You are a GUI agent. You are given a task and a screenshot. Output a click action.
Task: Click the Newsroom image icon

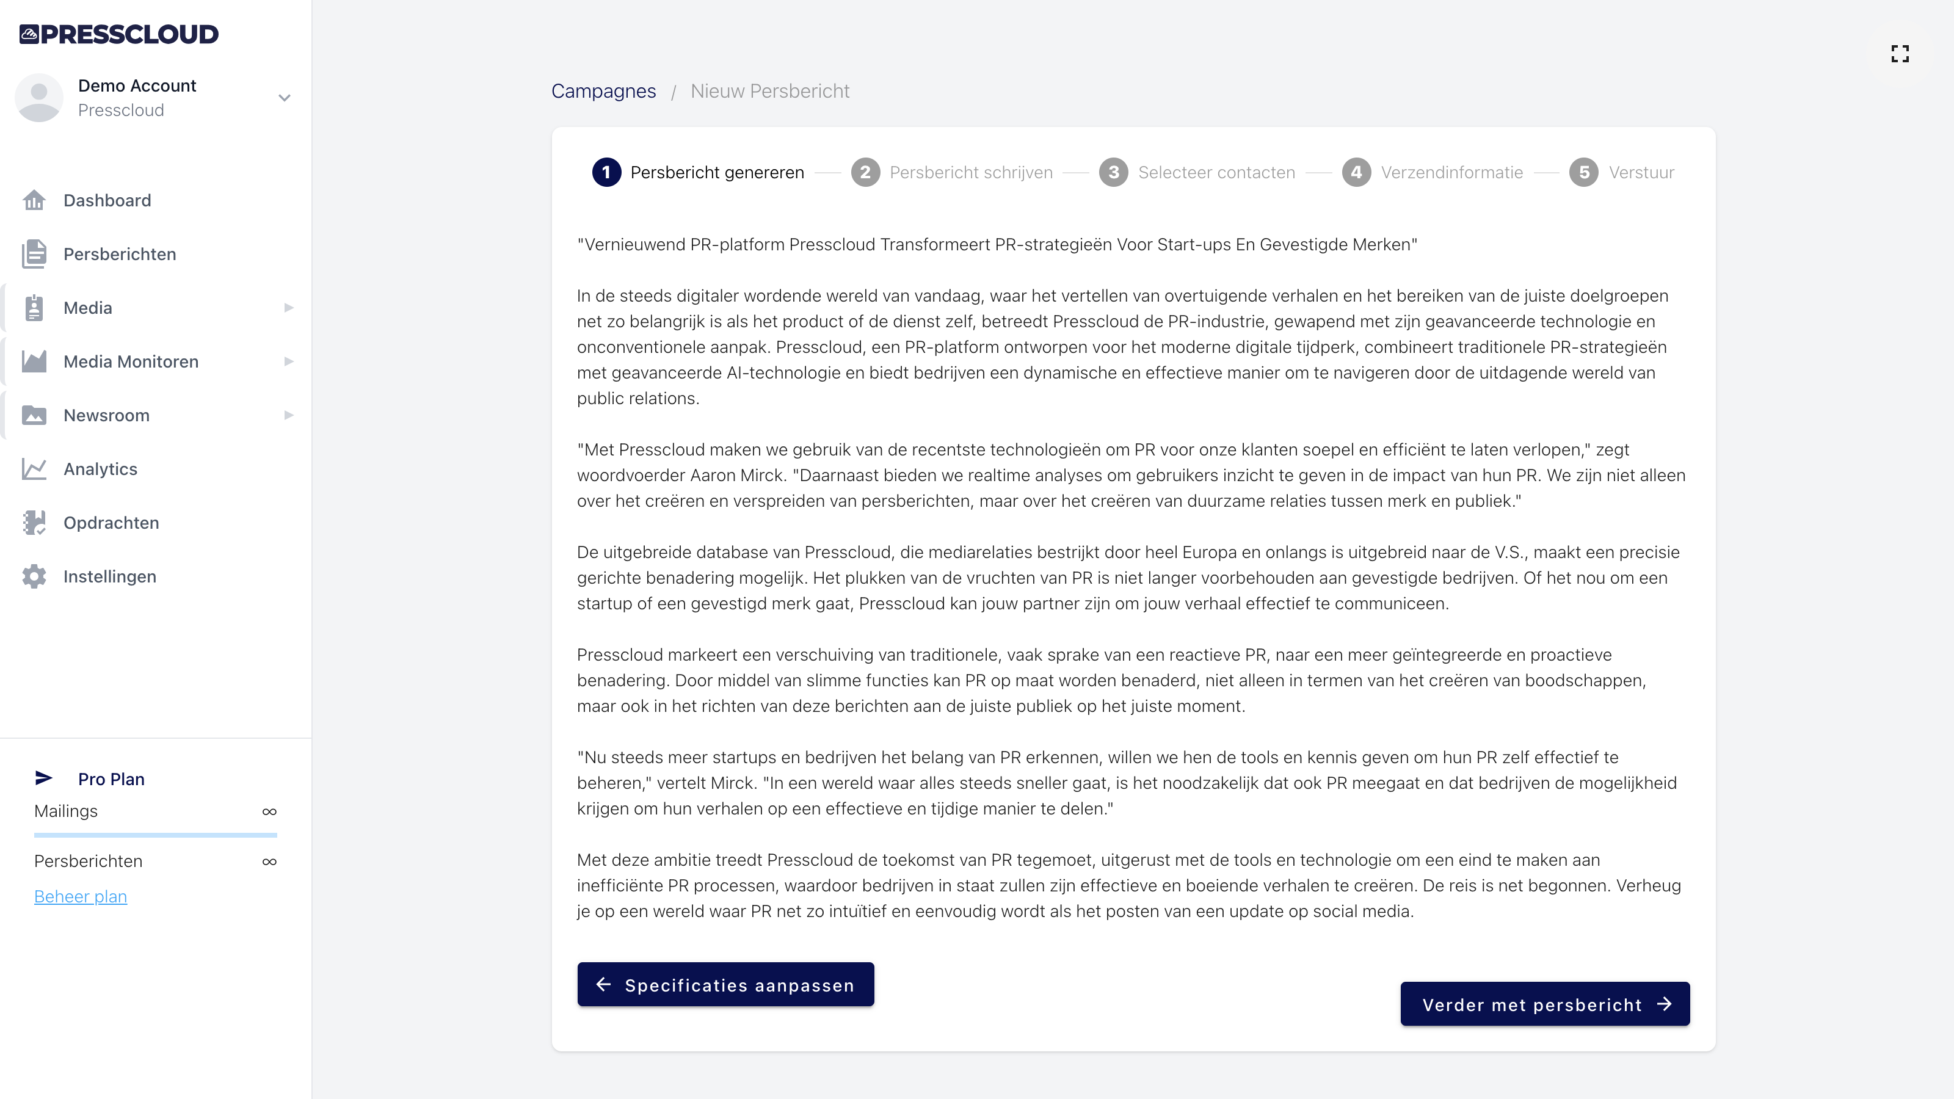point(34,416)
